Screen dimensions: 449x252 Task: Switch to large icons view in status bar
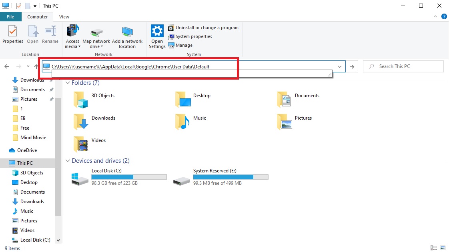tap(443, 248)
